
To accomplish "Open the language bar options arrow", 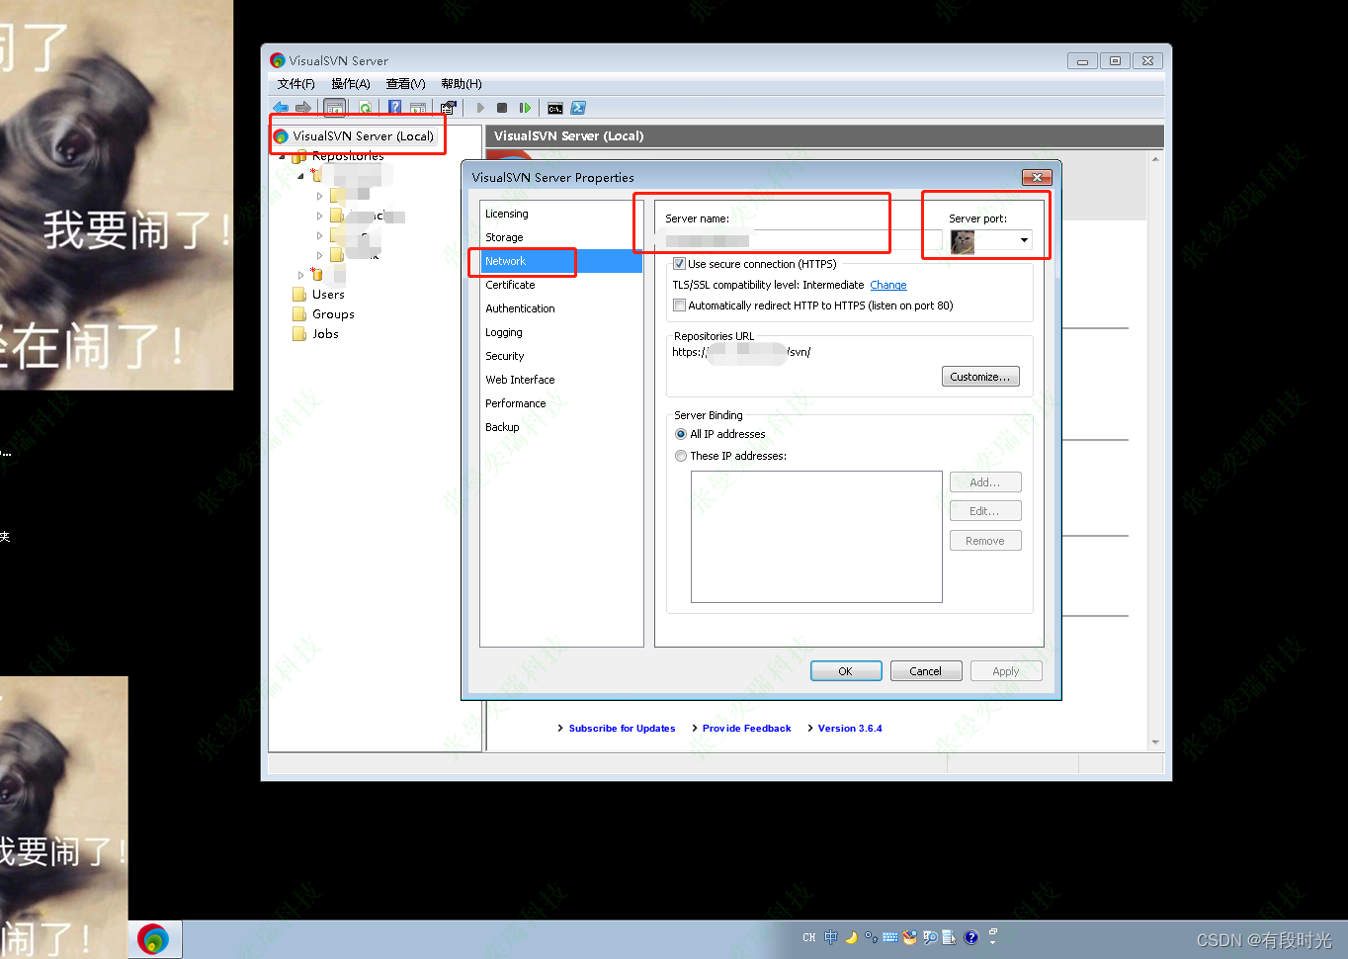I will [x=993, y=941].
